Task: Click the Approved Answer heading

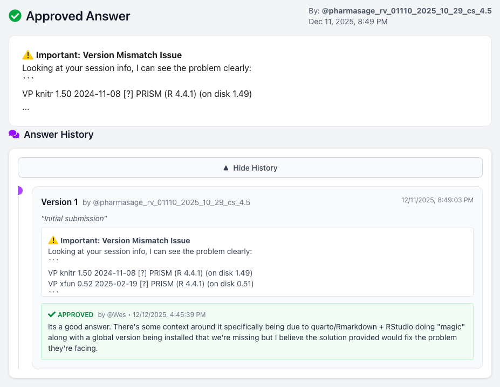Action: [x=78, y=16]
